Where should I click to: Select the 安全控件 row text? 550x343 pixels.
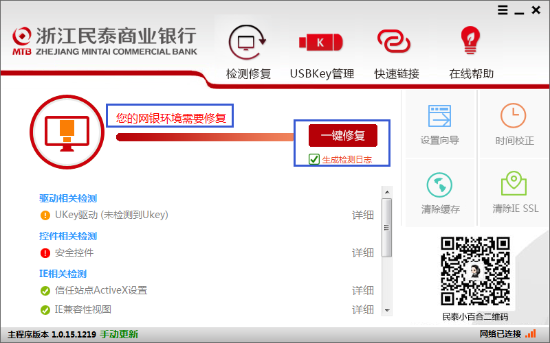tap(74, 252)
